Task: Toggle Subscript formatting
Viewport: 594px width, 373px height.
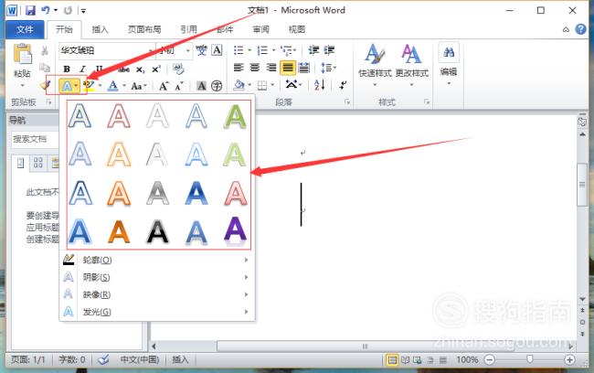Action: (140, 69)
